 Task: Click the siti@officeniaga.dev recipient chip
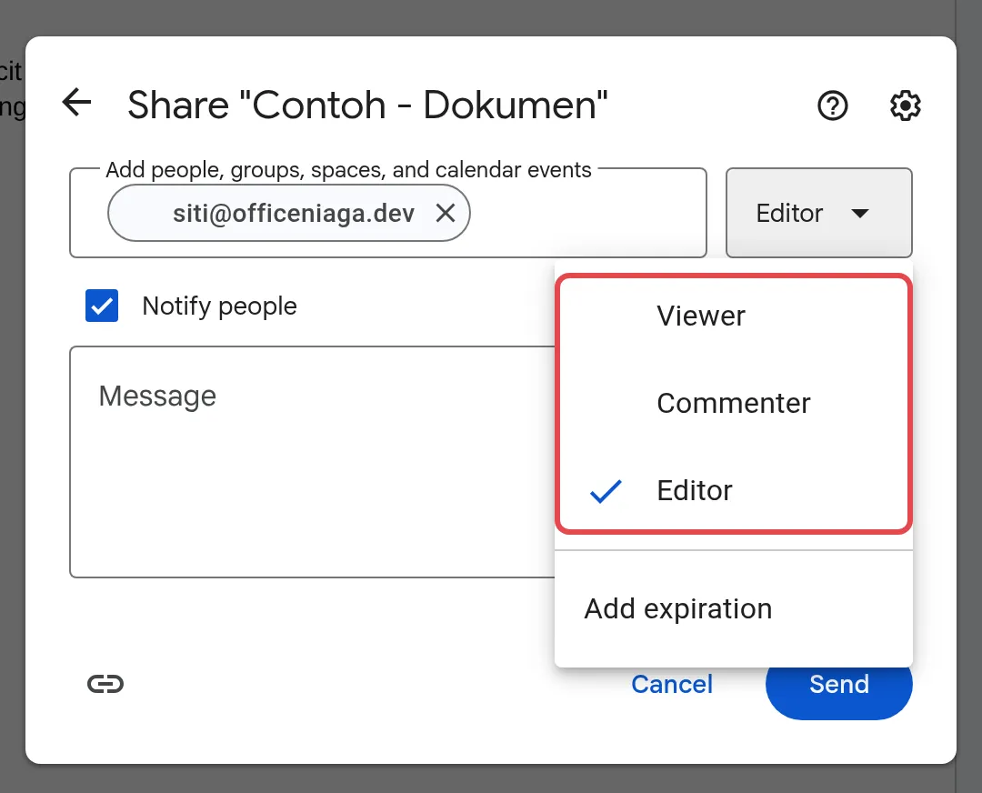tap(289, 213)
